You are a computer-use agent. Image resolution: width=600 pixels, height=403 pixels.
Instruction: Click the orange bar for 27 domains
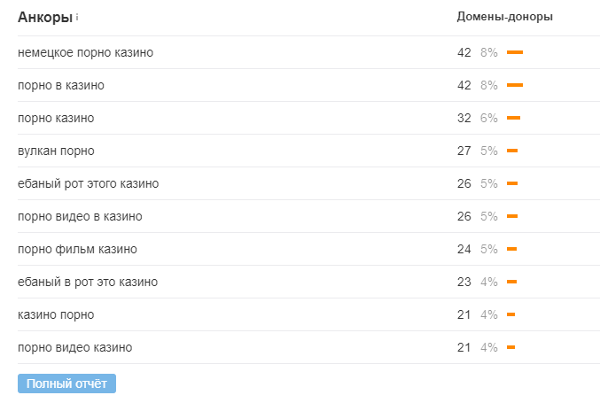[x=512, y=151]
